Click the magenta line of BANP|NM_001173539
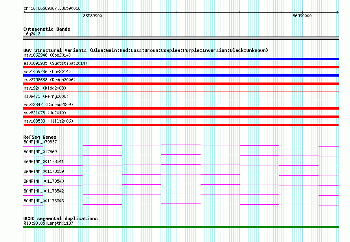The image size is (350, 242). pos(181,175)
